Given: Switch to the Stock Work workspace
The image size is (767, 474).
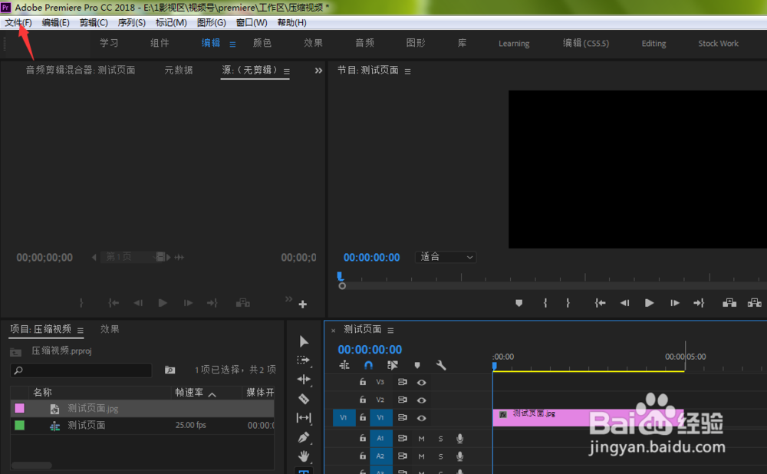Looking at the screenshot, I should pos(718,44).
